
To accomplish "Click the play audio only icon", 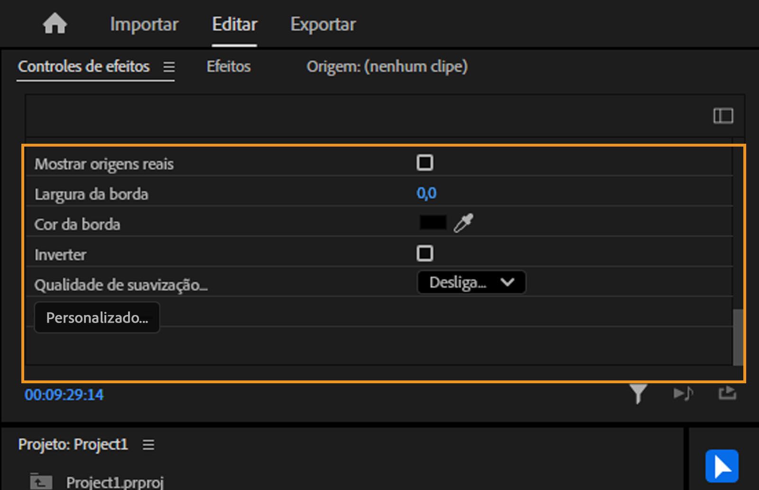I will pos(683,394).
